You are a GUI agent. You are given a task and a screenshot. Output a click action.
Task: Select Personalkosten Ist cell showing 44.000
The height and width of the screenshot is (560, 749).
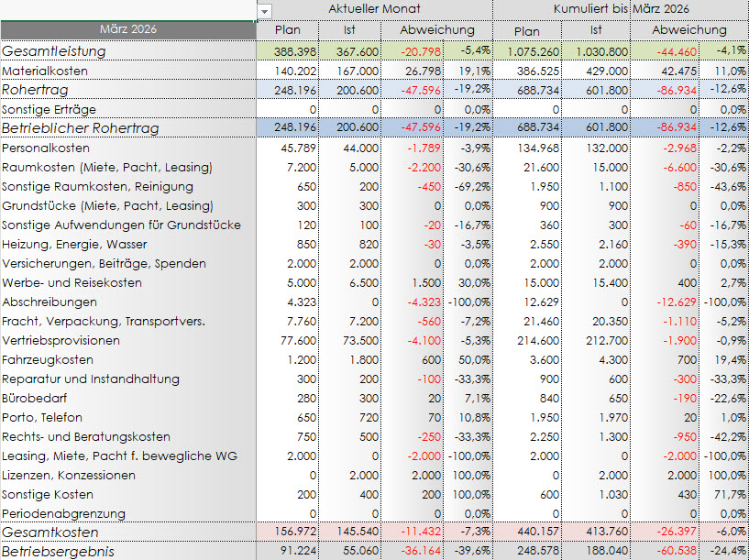tap(359, 148)
